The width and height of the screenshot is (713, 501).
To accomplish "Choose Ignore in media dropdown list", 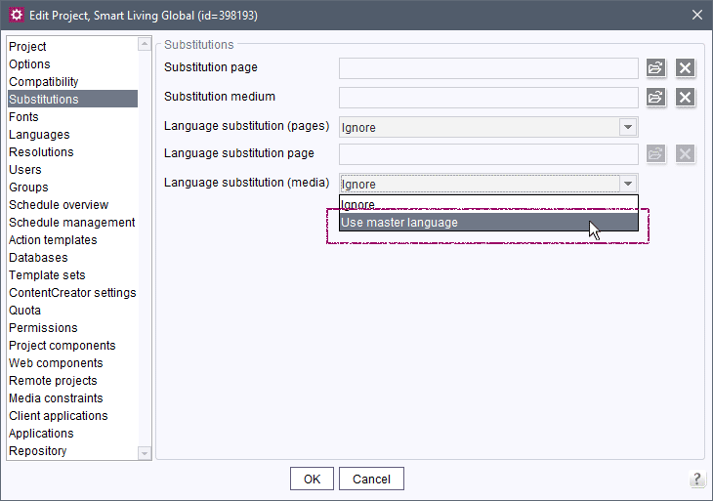I will (488, 204).
